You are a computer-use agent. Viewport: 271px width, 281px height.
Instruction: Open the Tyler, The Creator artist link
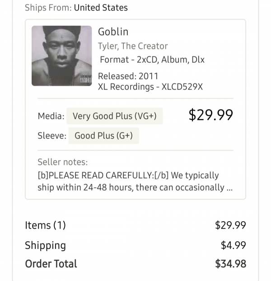pos(133,46)
